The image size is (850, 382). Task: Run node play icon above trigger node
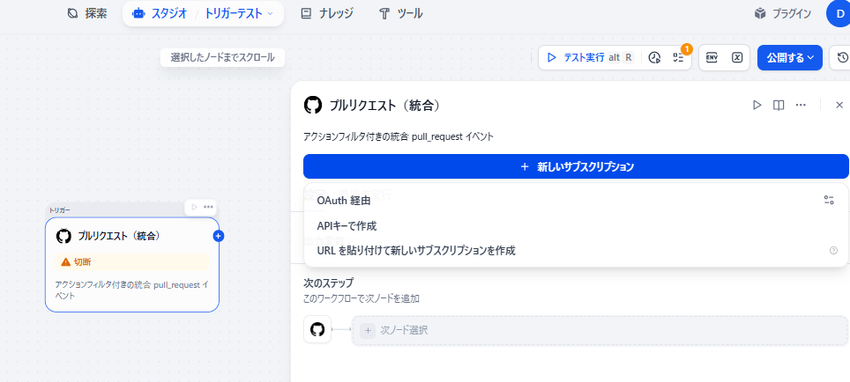click(x=194, y=207)
